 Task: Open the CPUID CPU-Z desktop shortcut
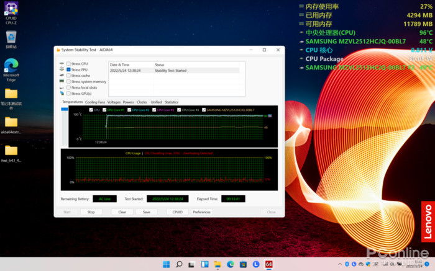(x=11, y=13)
